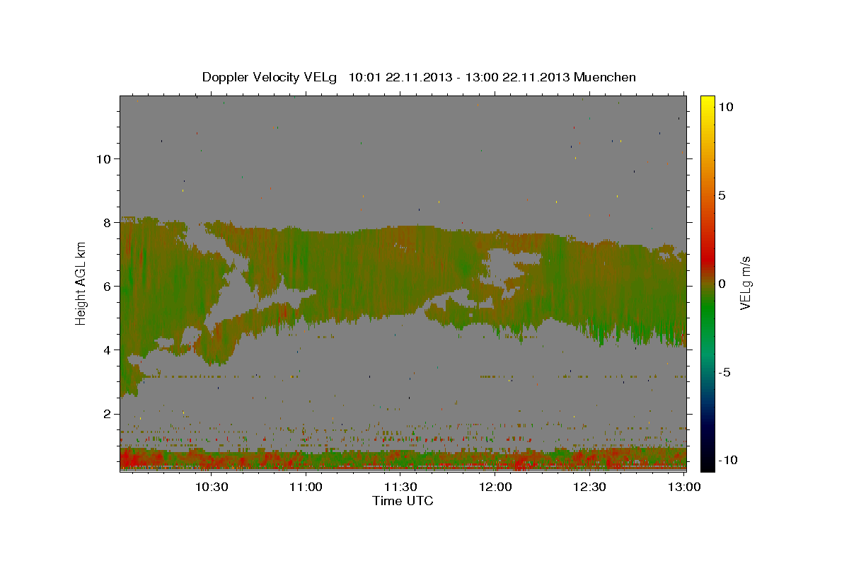Click the colorbar value 0 label
The image size is (849, 566).
pyautogui.click(x=722, y=284)
